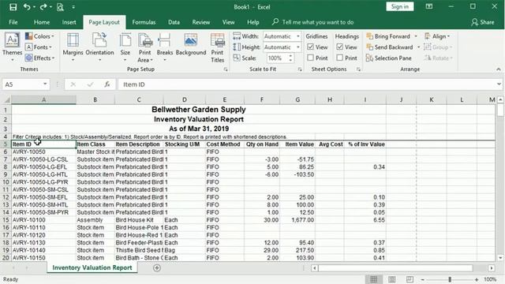Screen dimensions: 505x284
Task: Open Print Titles settings
Action: [218, 47]
